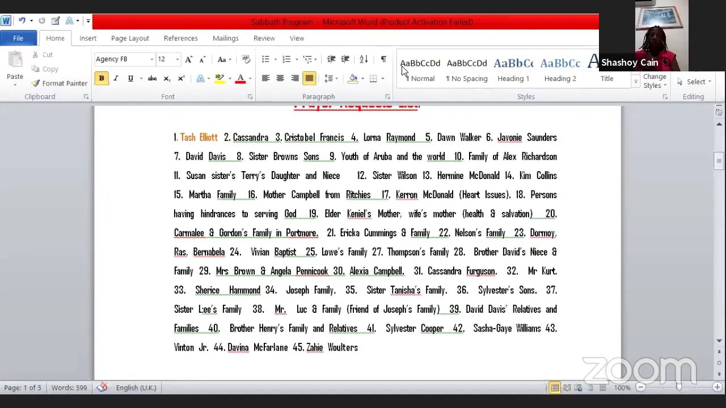Toggle Justify alignment
This screenshot has height=408, width=726.
pyautogui.click(x=309, y=78)
